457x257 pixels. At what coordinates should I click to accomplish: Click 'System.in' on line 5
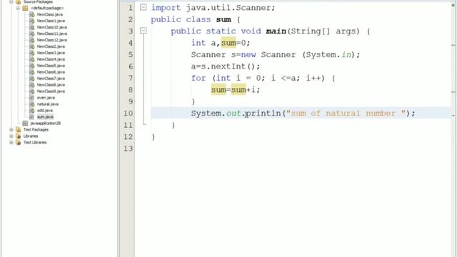click(328, 55)
